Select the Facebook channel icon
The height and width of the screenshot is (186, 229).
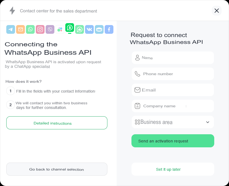coord(109,29)
